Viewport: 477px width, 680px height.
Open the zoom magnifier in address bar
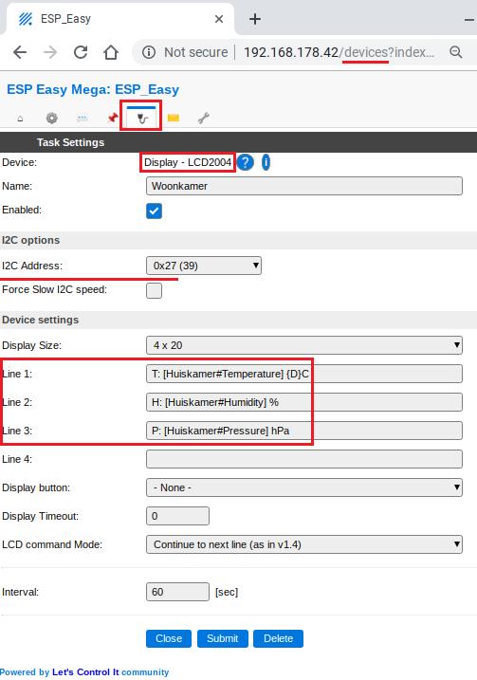456,52
